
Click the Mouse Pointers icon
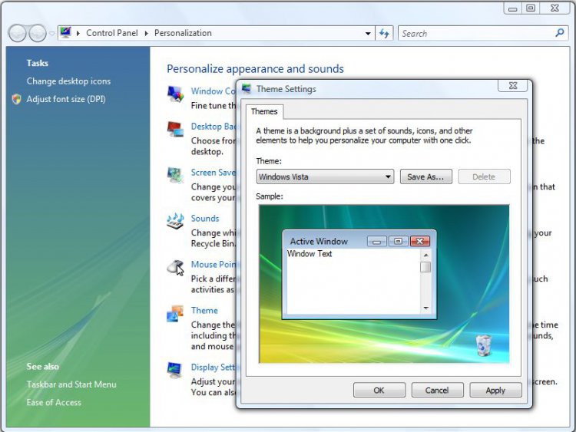click(x=176, y=267)
